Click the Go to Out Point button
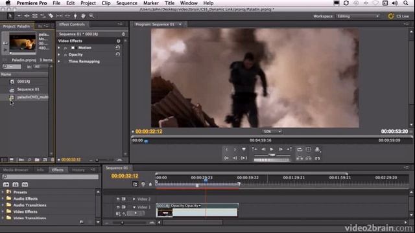This screenshot has width=415, height=233. 235,158
